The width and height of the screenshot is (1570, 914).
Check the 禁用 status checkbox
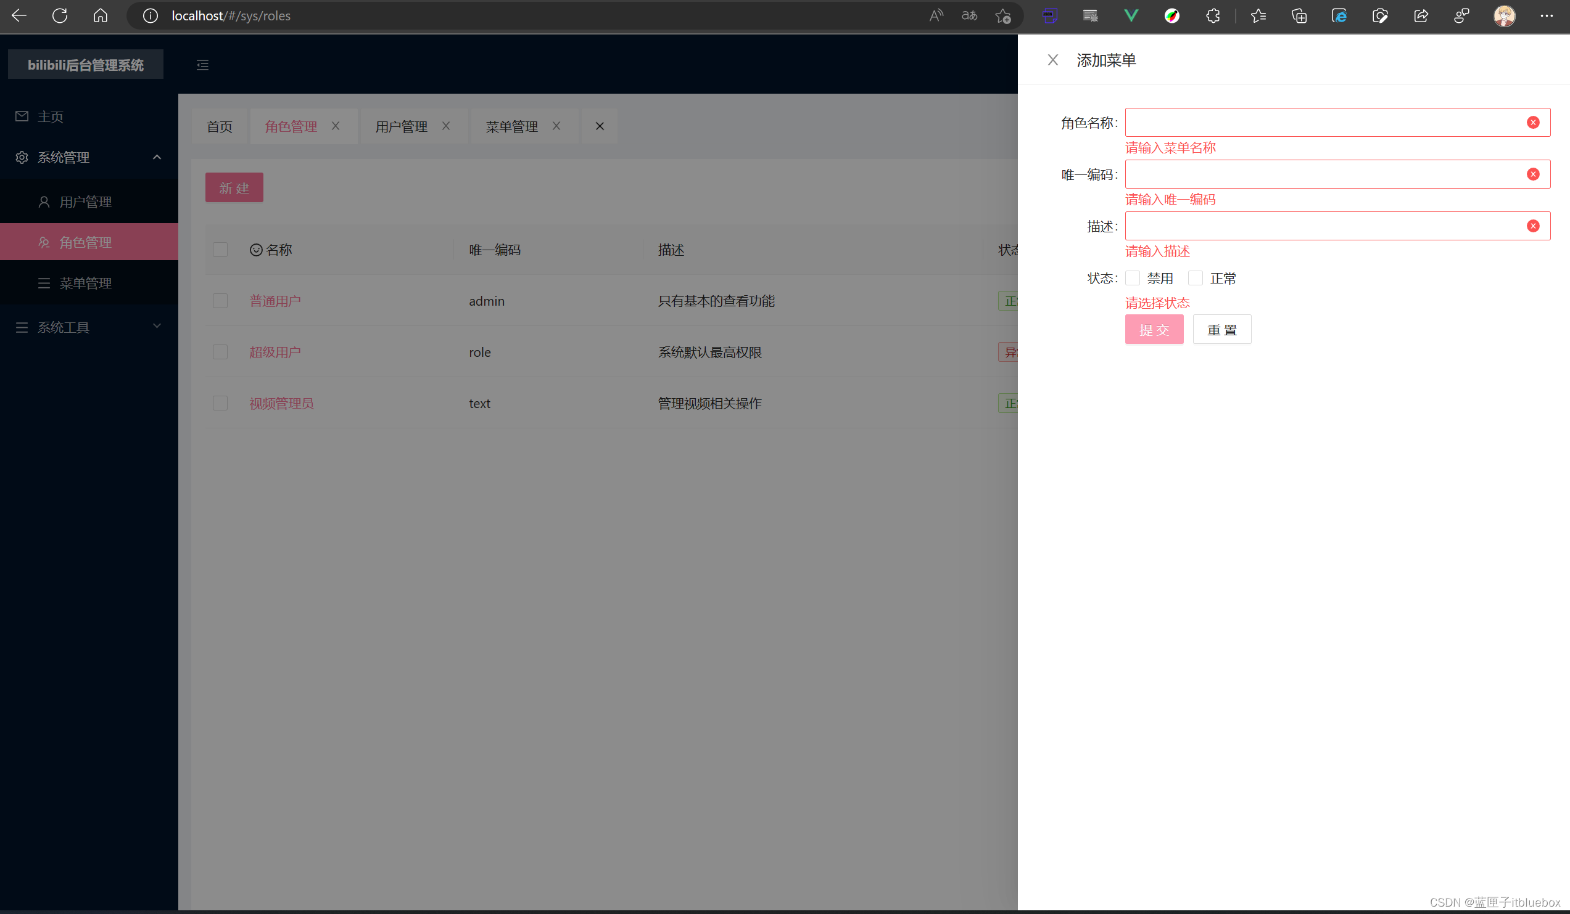tap(1133, 278)
